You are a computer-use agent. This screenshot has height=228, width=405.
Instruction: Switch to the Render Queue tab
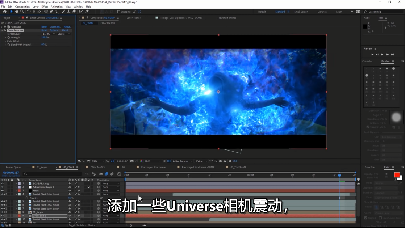(13, 168)
